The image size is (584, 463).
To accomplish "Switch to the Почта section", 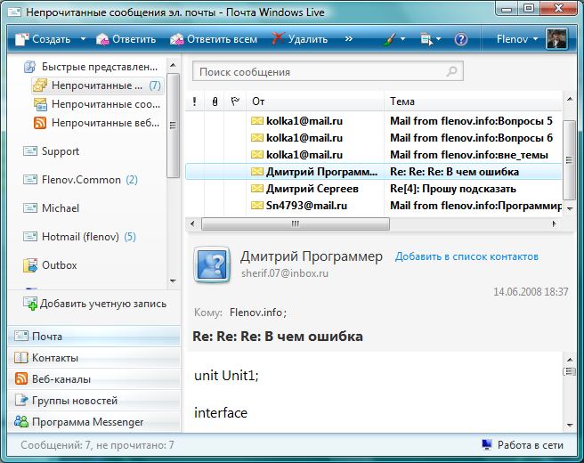I will pyautogui.click(x=93, y=336).
